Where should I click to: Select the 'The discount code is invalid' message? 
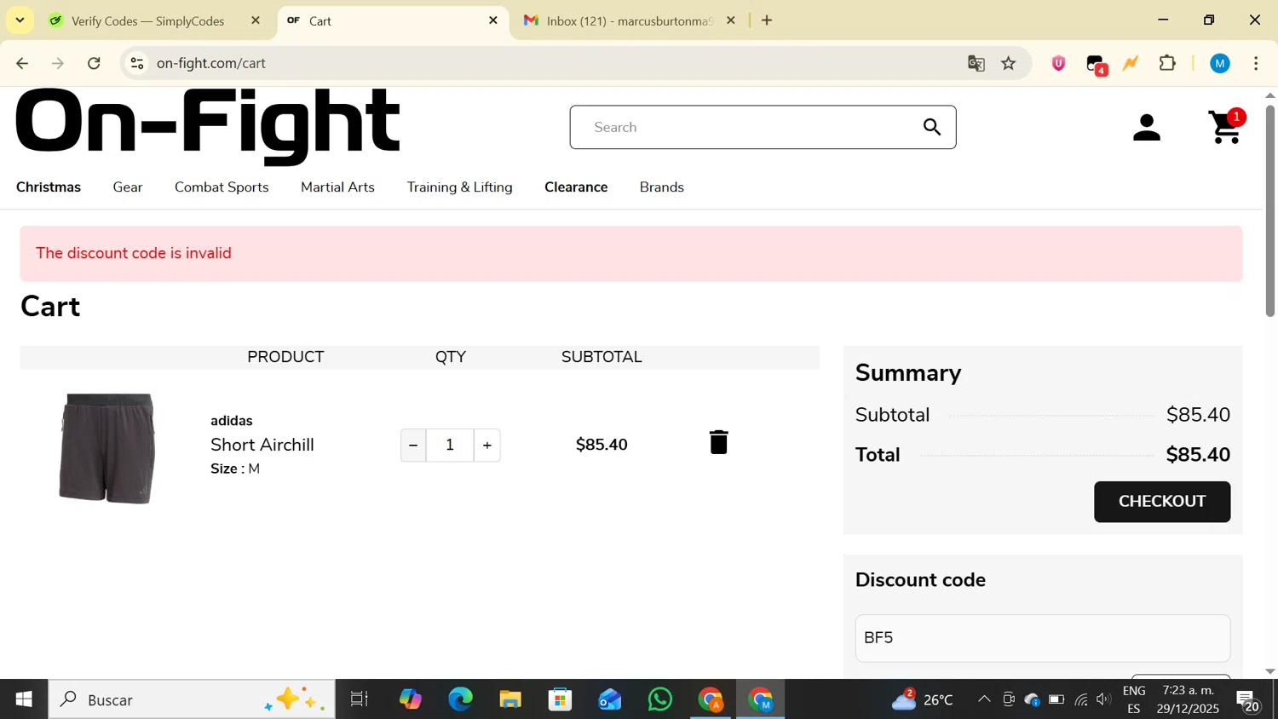pyautogui.click(x=134, y=253)
